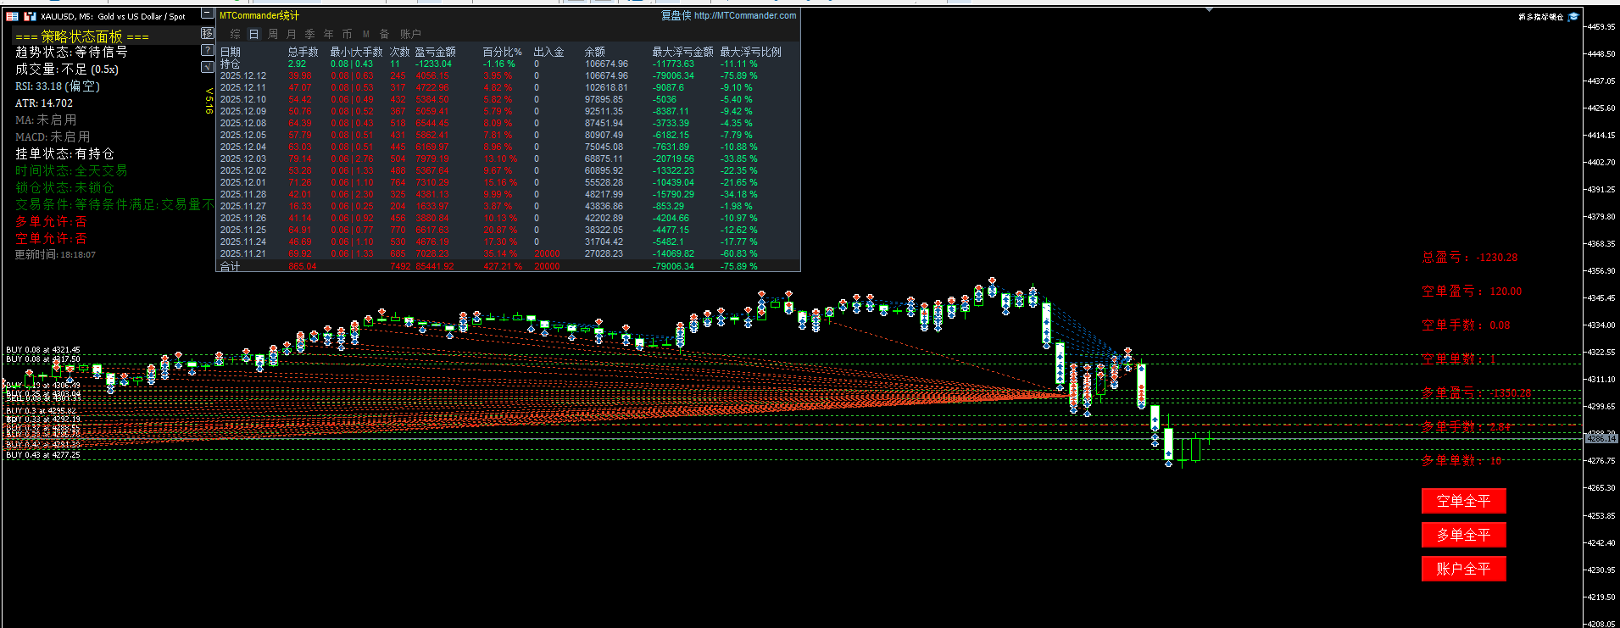Screen dimensions: 1620x628
Task: Click the ATR: 14.702 readout
Action: coord(44,103)
